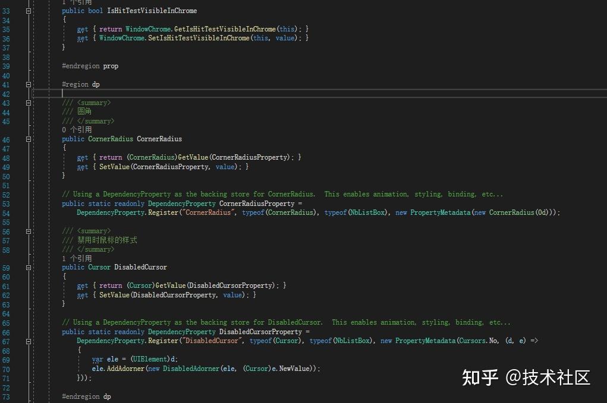This screenshot has height=403, width=607.
Task: Click the Cursors.No value in the Register call
Action: pyautogui.click(x=477, y=340)
